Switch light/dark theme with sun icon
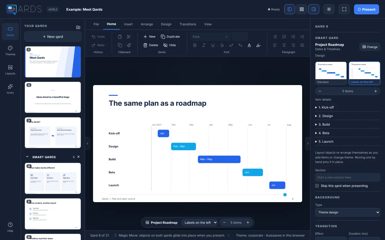This screenshot has height=240, width=385. click(x=329, y=9)
